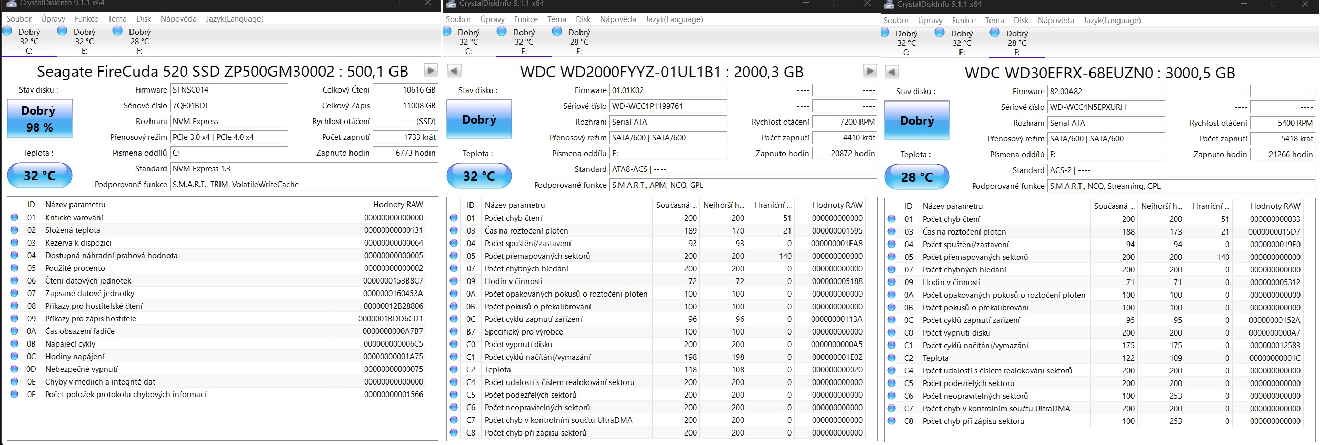Viewport: 1320px width, 445px height.
Task: Click the Podporované funkce field with Streaming
Action: click(1182, 186)
